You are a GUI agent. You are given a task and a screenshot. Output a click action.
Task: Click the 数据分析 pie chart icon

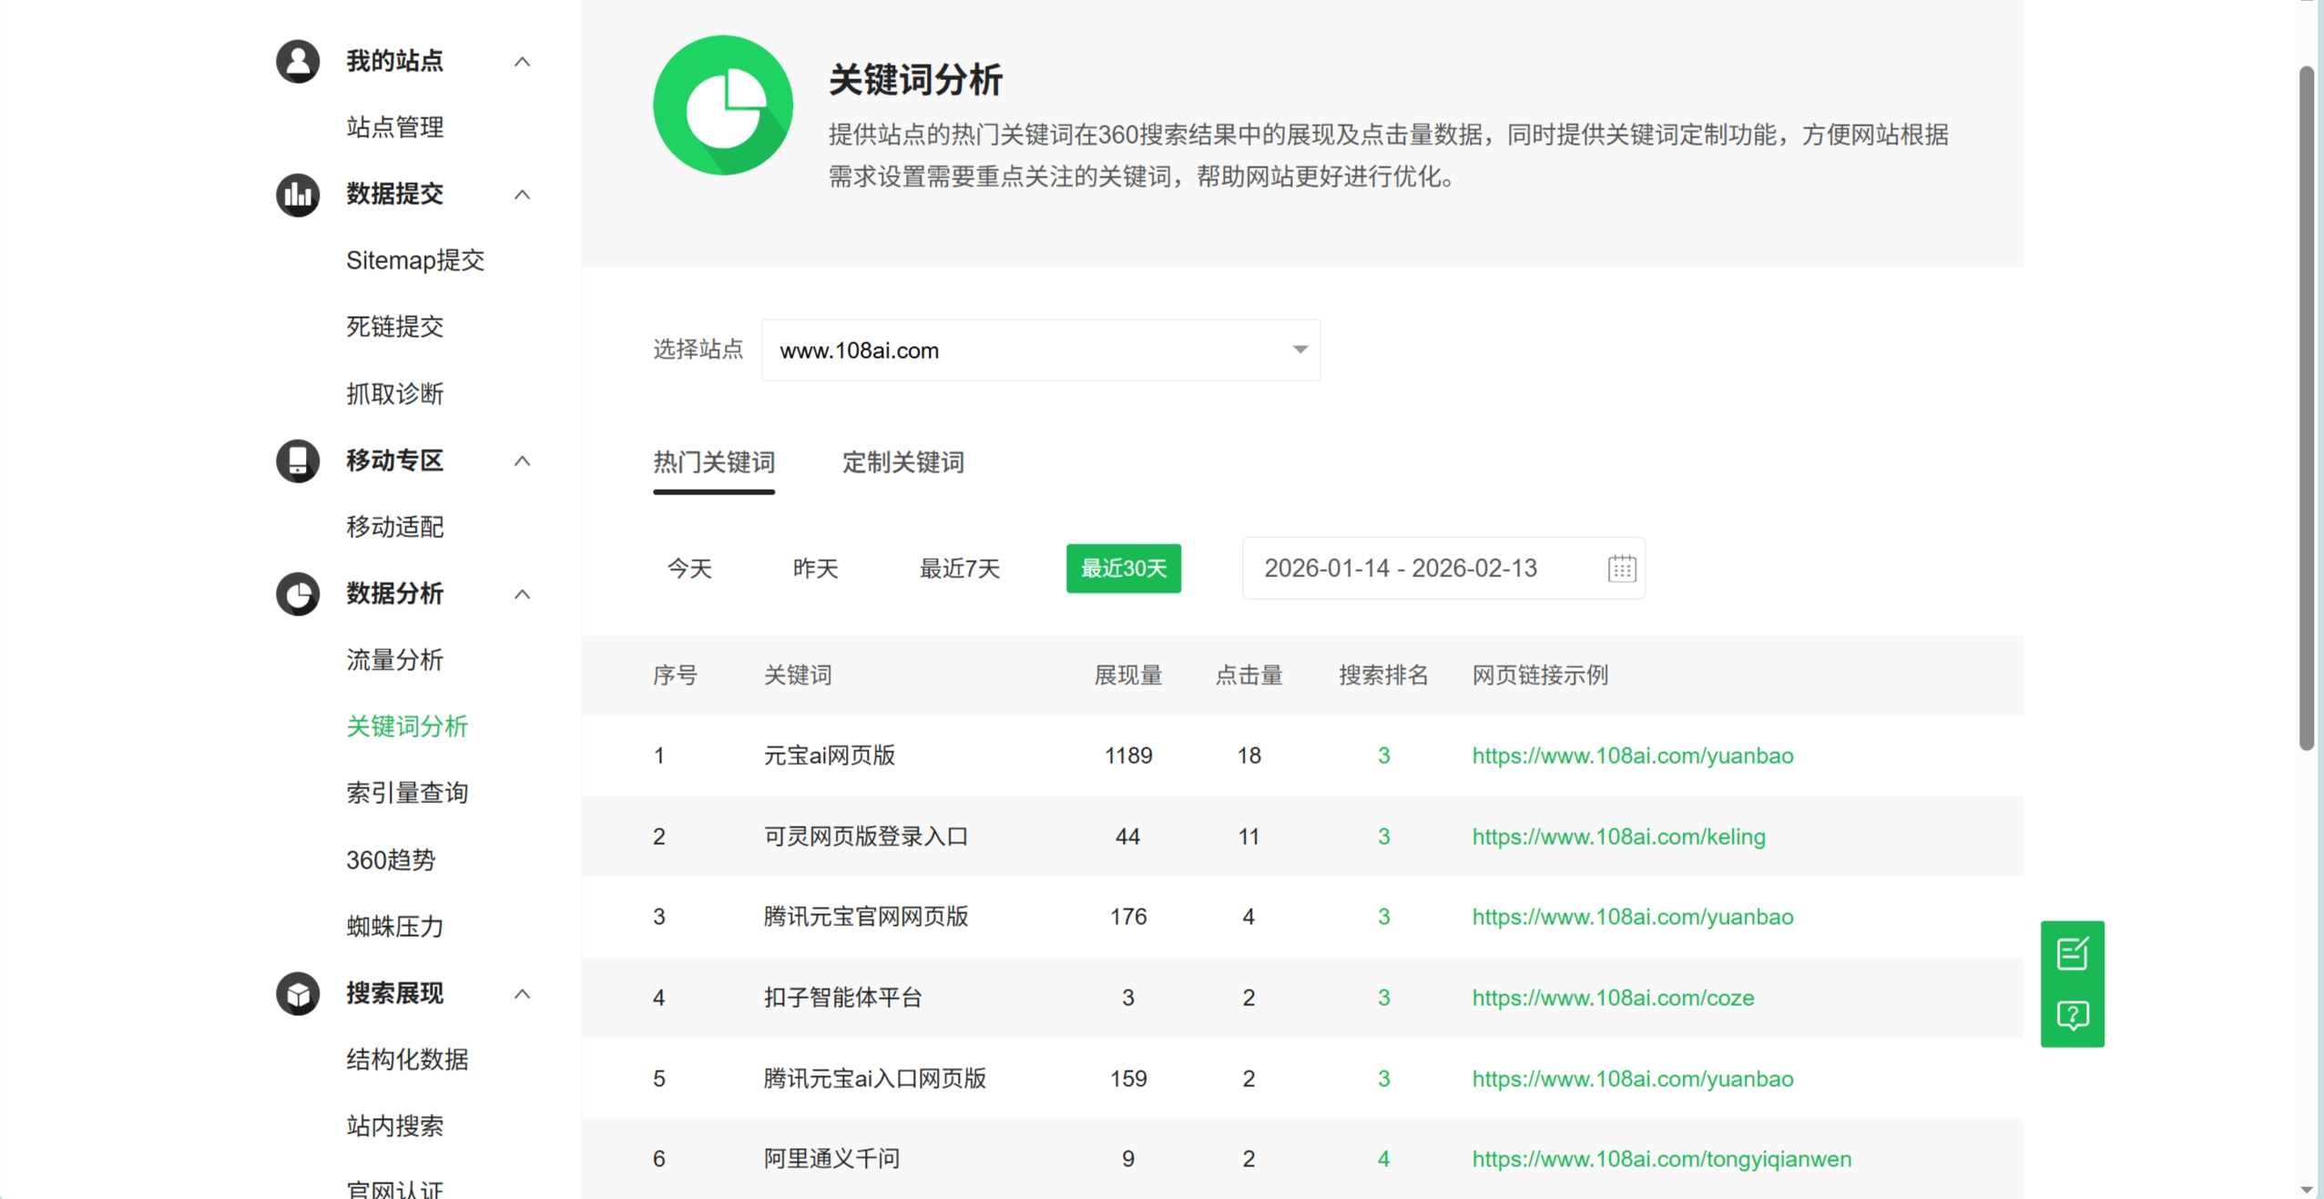298,594
